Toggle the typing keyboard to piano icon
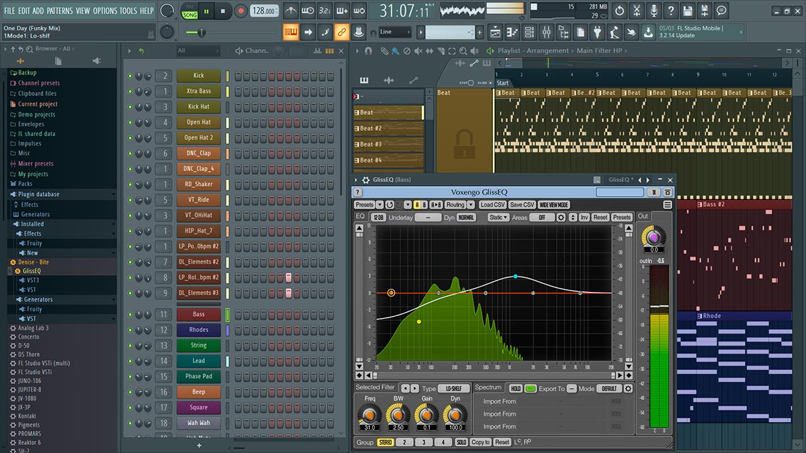Image resolution: width=806 pixels, height=453 pixels. click(x=291, y=32)
